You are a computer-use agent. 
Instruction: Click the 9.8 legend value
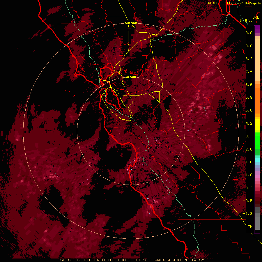tap(249, 33)
